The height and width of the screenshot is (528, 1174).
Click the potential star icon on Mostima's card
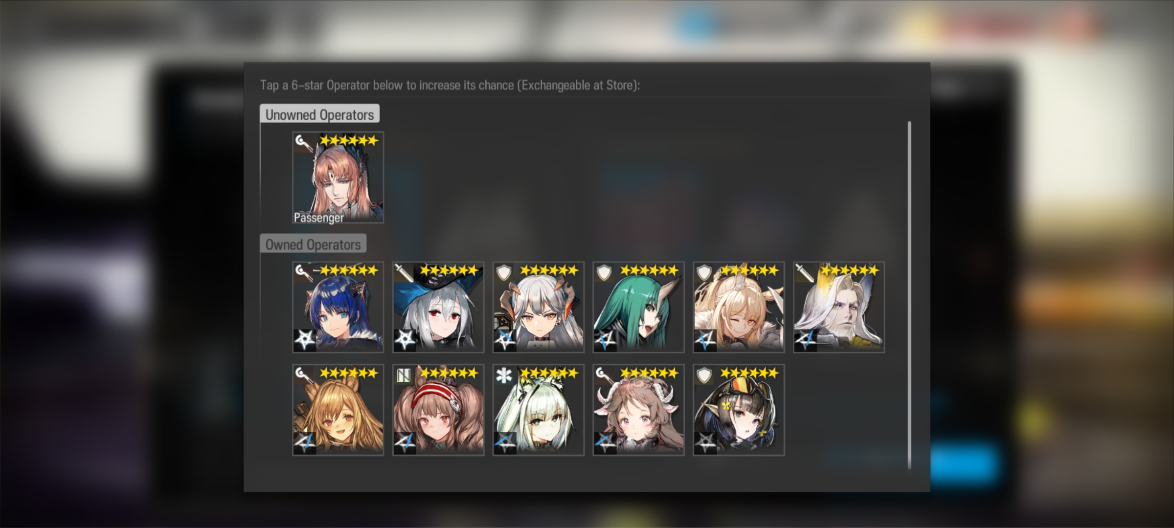(305, 340)
